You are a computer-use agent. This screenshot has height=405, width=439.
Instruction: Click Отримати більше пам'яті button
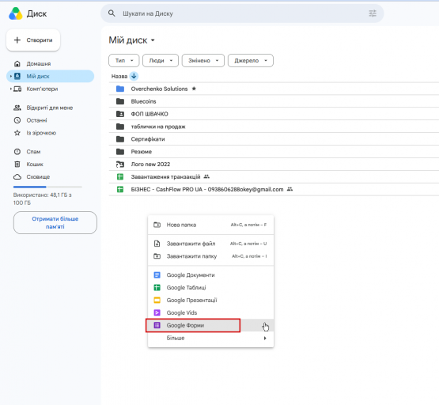[55, 223]
